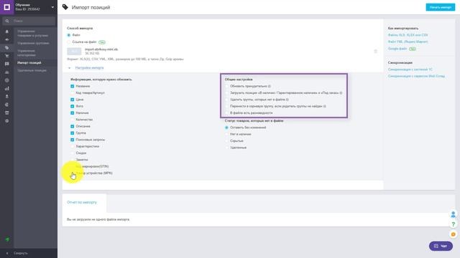Open the "Мой Склад" synchronization link
This screenshot has width=460, height=258.
[x=416, y=77]
